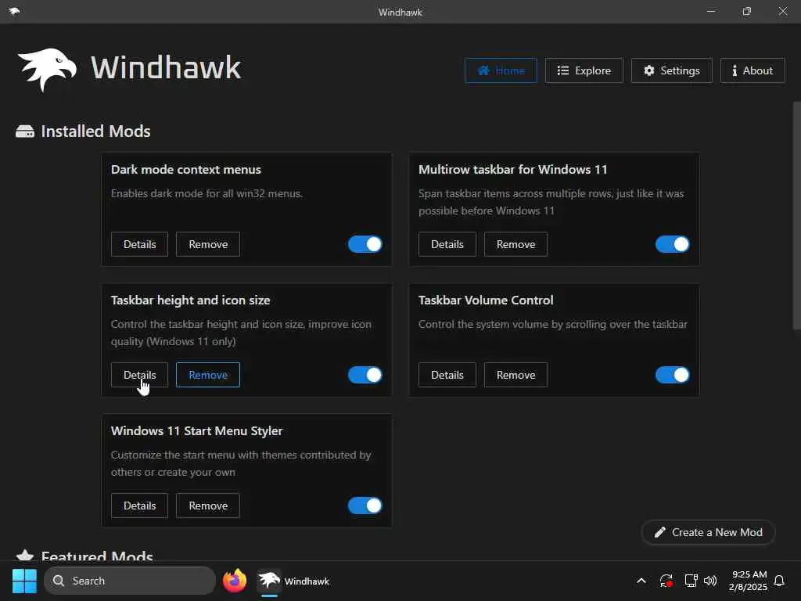Screen dimensions: 801x601
Task: Click the About tab info icon
Action: pos(735,70)
